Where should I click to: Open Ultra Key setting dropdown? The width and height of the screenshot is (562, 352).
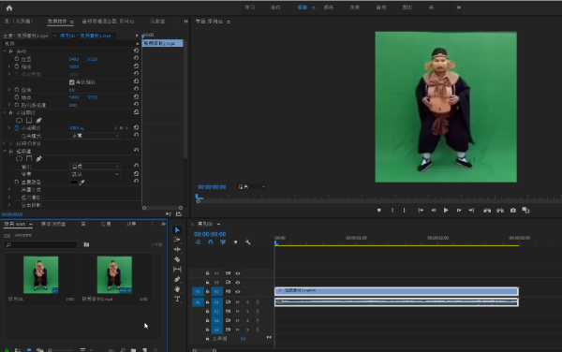click(x=95, y=174)
